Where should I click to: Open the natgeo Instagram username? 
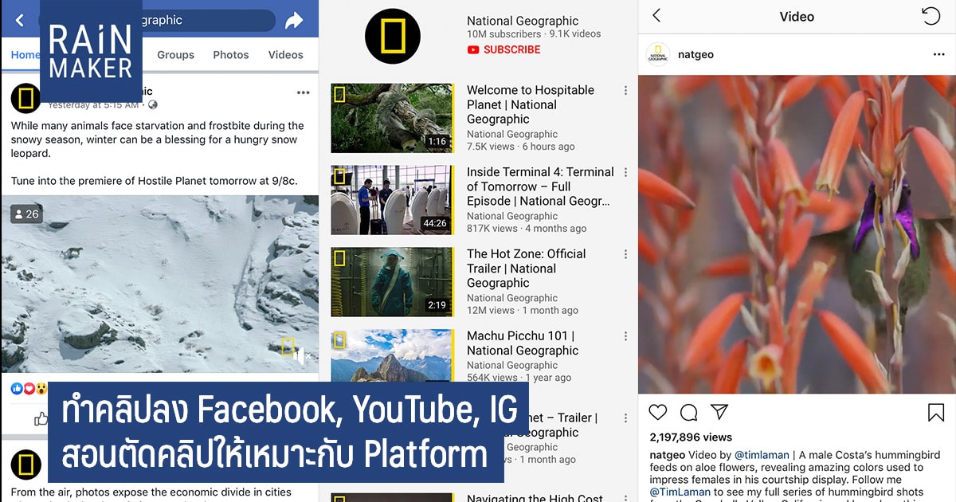[695, 55]
